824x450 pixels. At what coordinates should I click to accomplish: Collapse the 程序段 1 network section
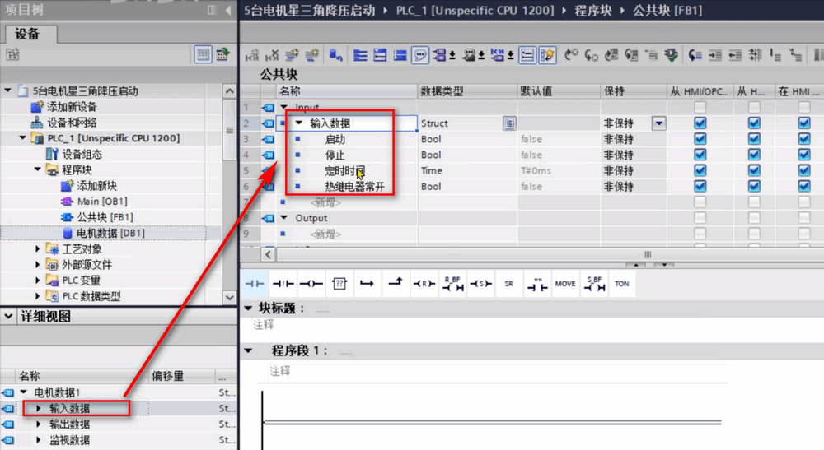pyautogui.click(x=249, y=350)
